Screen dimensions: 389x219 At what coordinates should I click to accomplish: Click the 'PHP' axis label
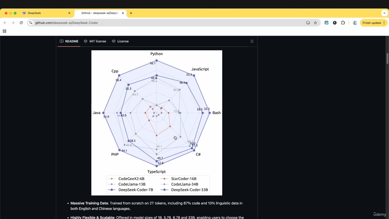115,155
